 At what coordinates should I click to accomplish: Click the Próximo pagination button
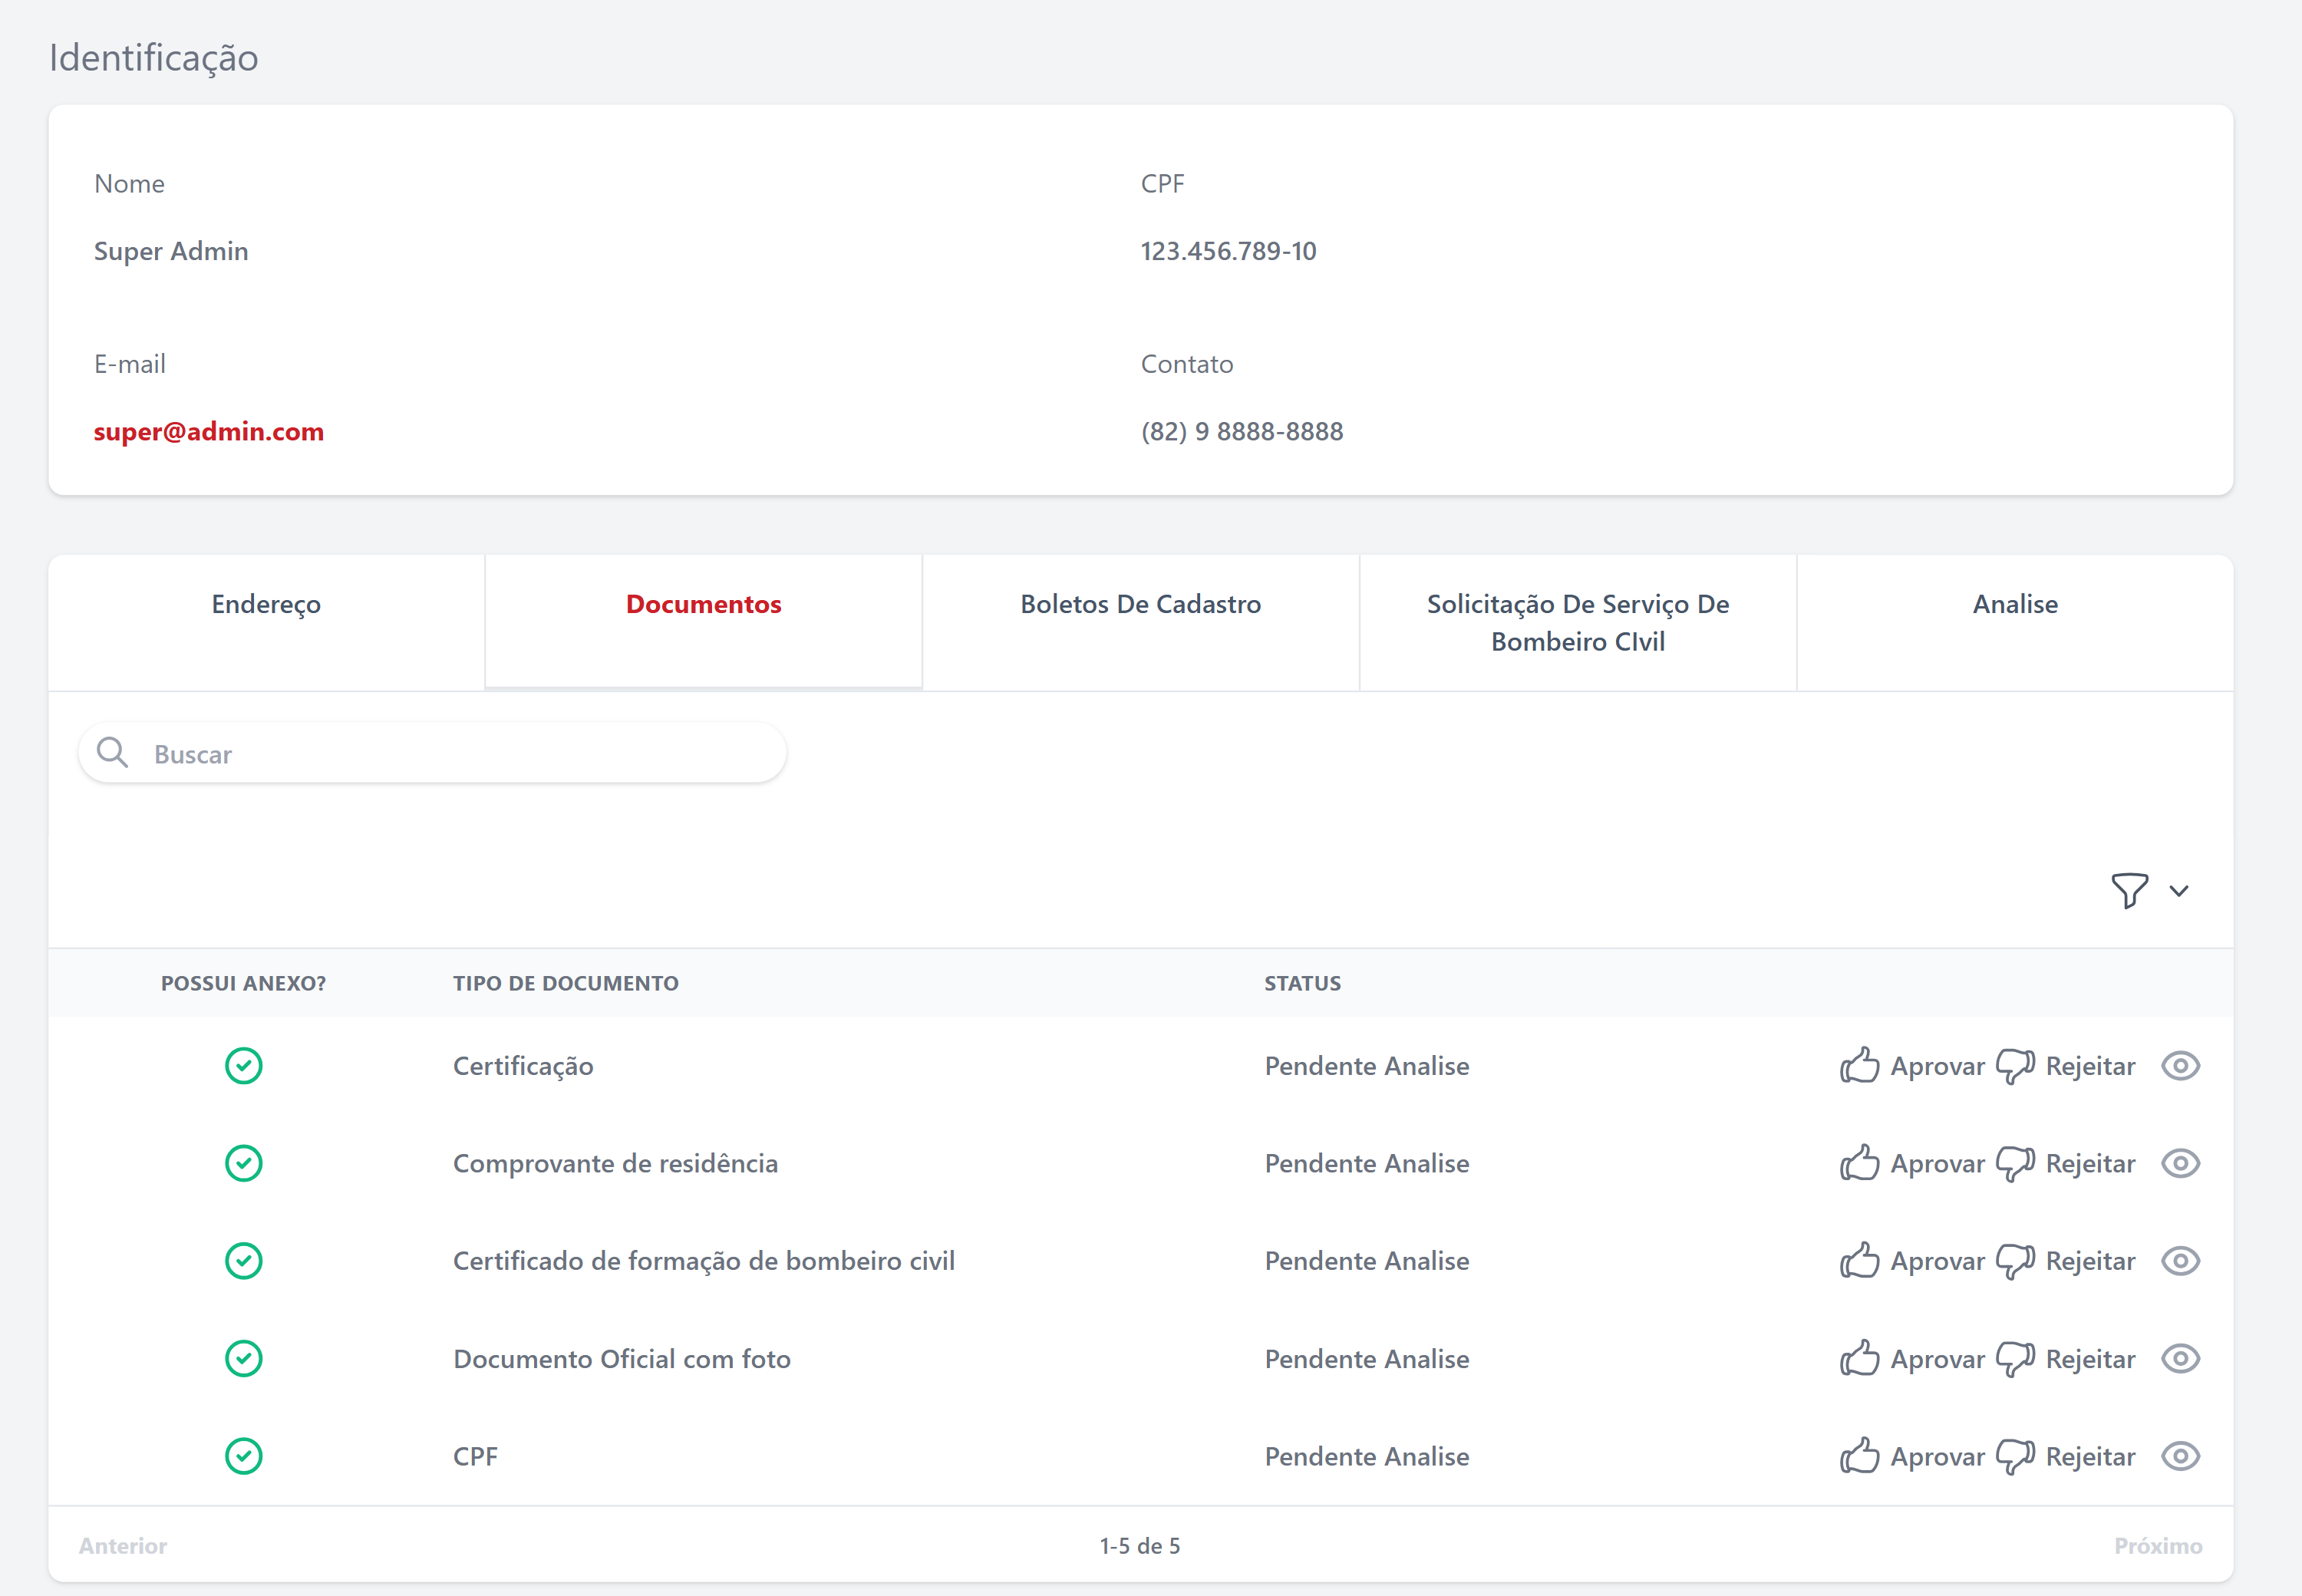click(2157, 1546)
